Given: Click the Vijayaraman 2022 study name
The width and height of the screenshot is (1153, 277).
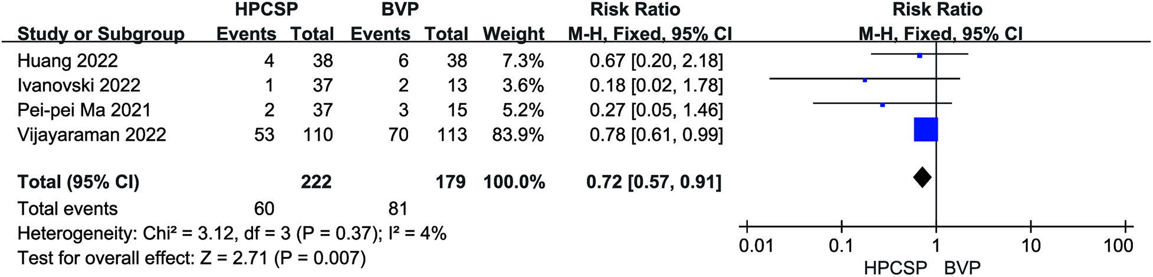Looking at the screenshot, I should click(91, 135).
